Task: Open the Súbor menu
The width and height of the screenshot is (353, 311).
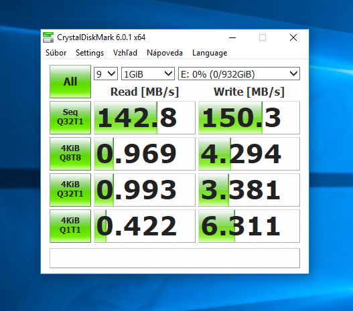Action: (x=56, y=53)
